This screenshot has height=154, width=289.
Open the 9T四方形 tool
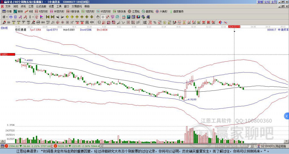point(104,11)
